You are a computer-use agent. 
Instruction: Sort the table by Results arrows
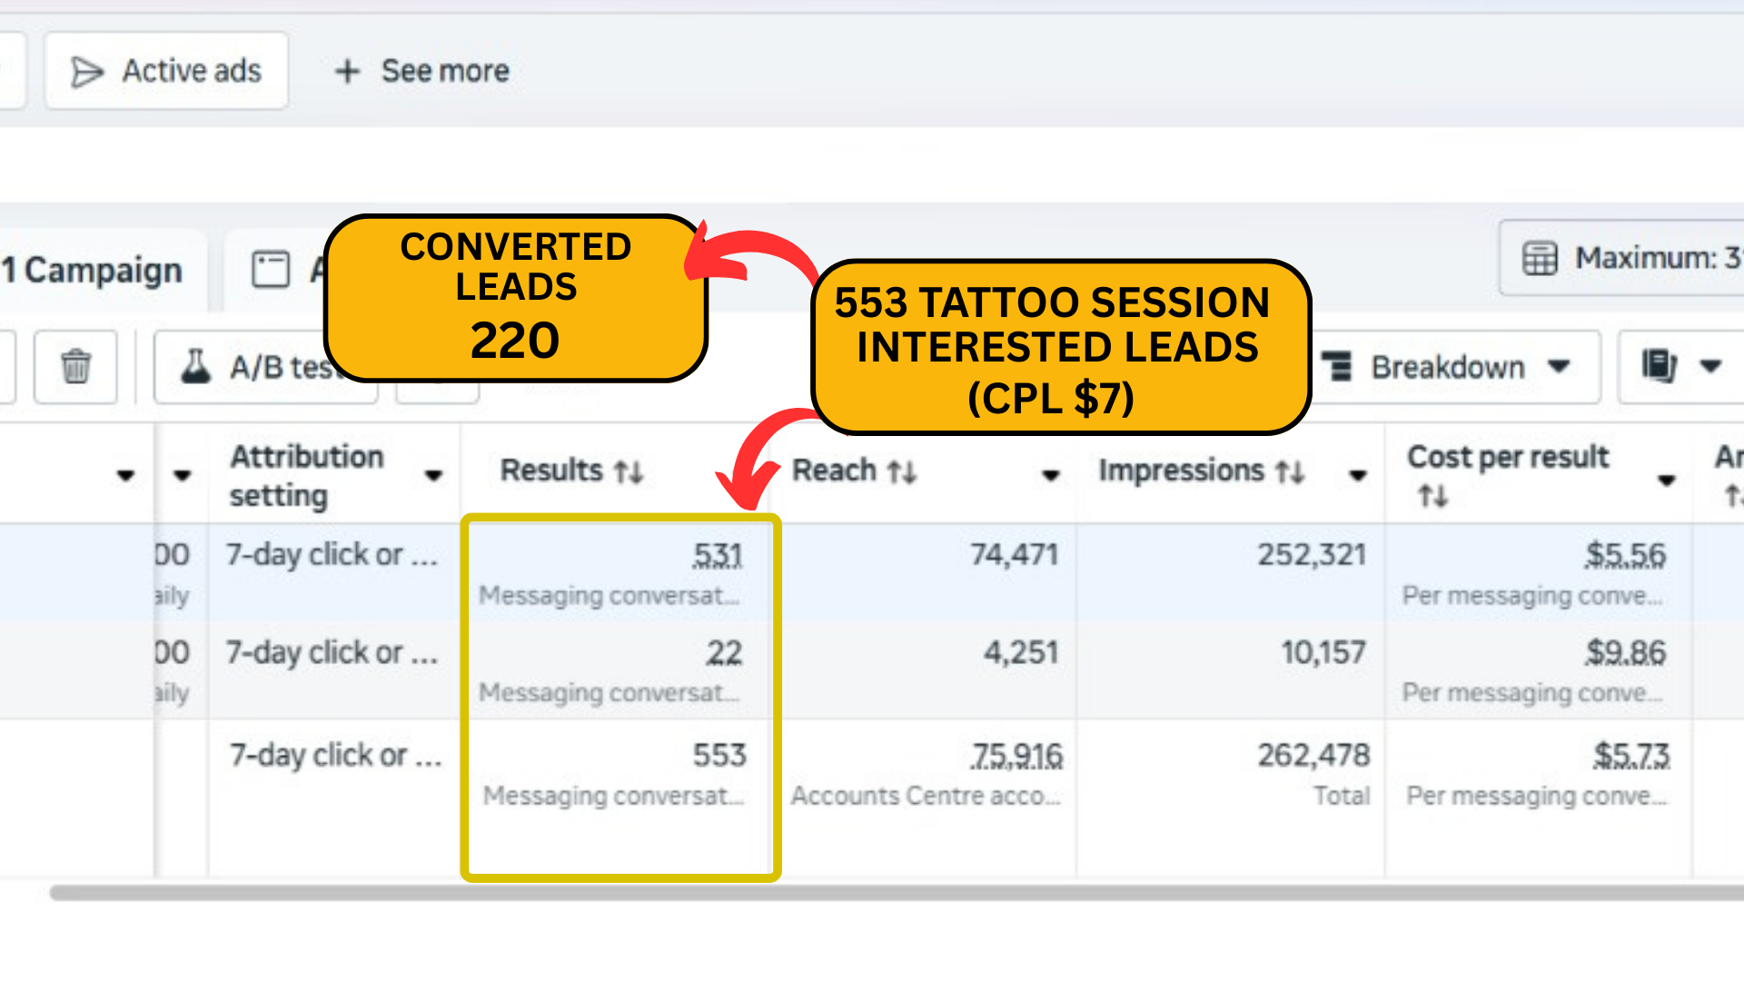click(629, 471)
